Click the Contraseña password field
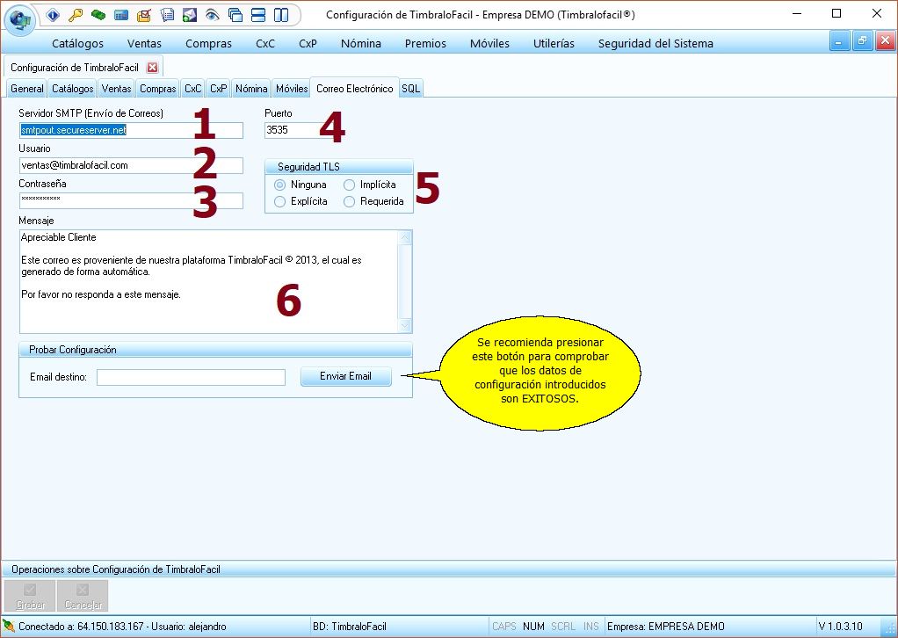The image size is (898, 638). click(131, 200)
